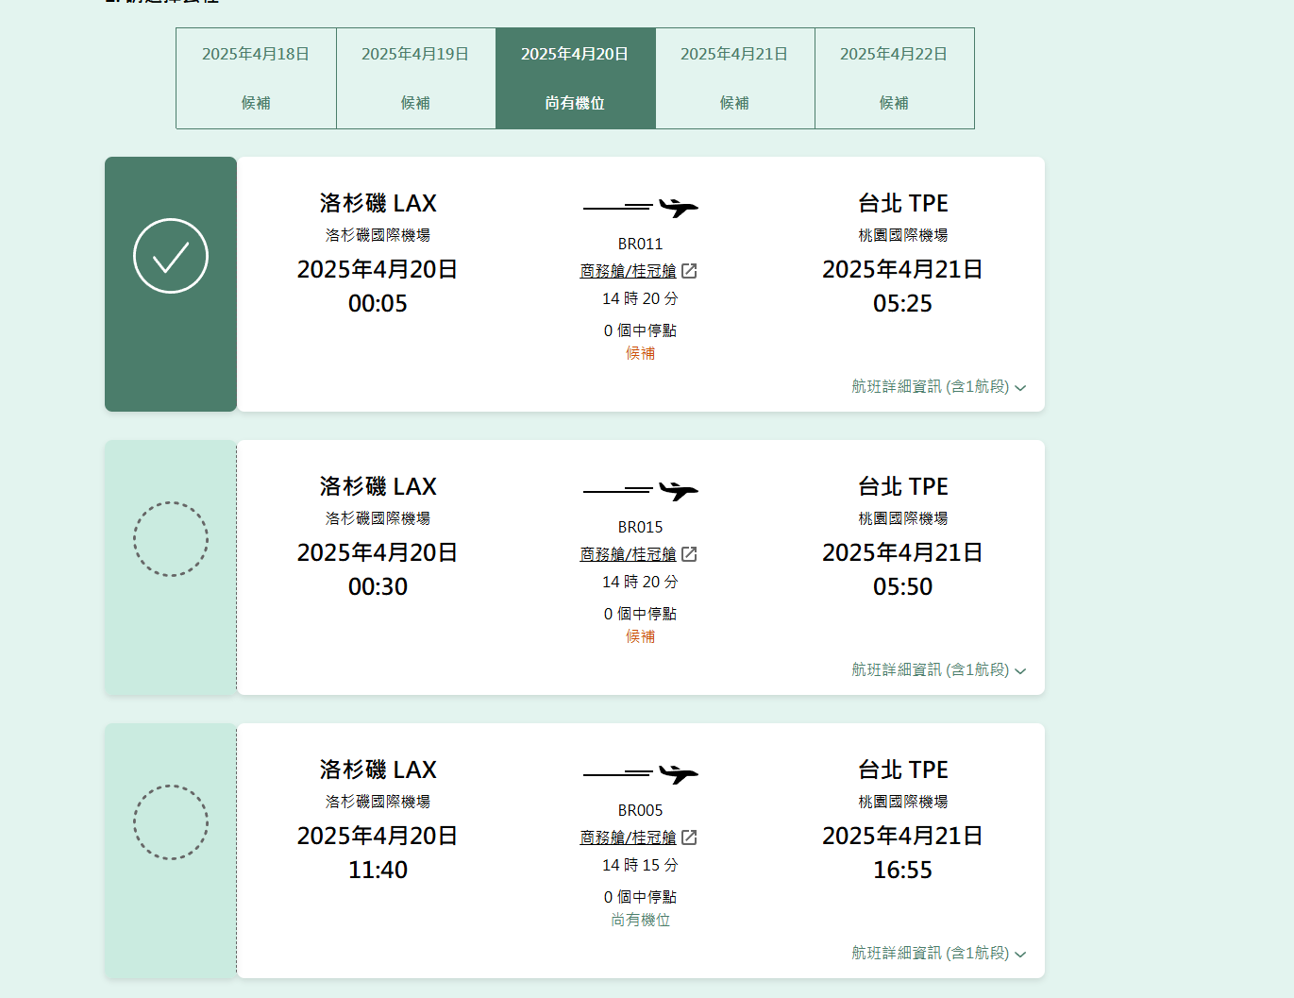This screenshot has width=1294, height=998.
Task: Click the checkmark icon on selected BR011 flight
Action: pyautogui.click(x=171, y=256)
